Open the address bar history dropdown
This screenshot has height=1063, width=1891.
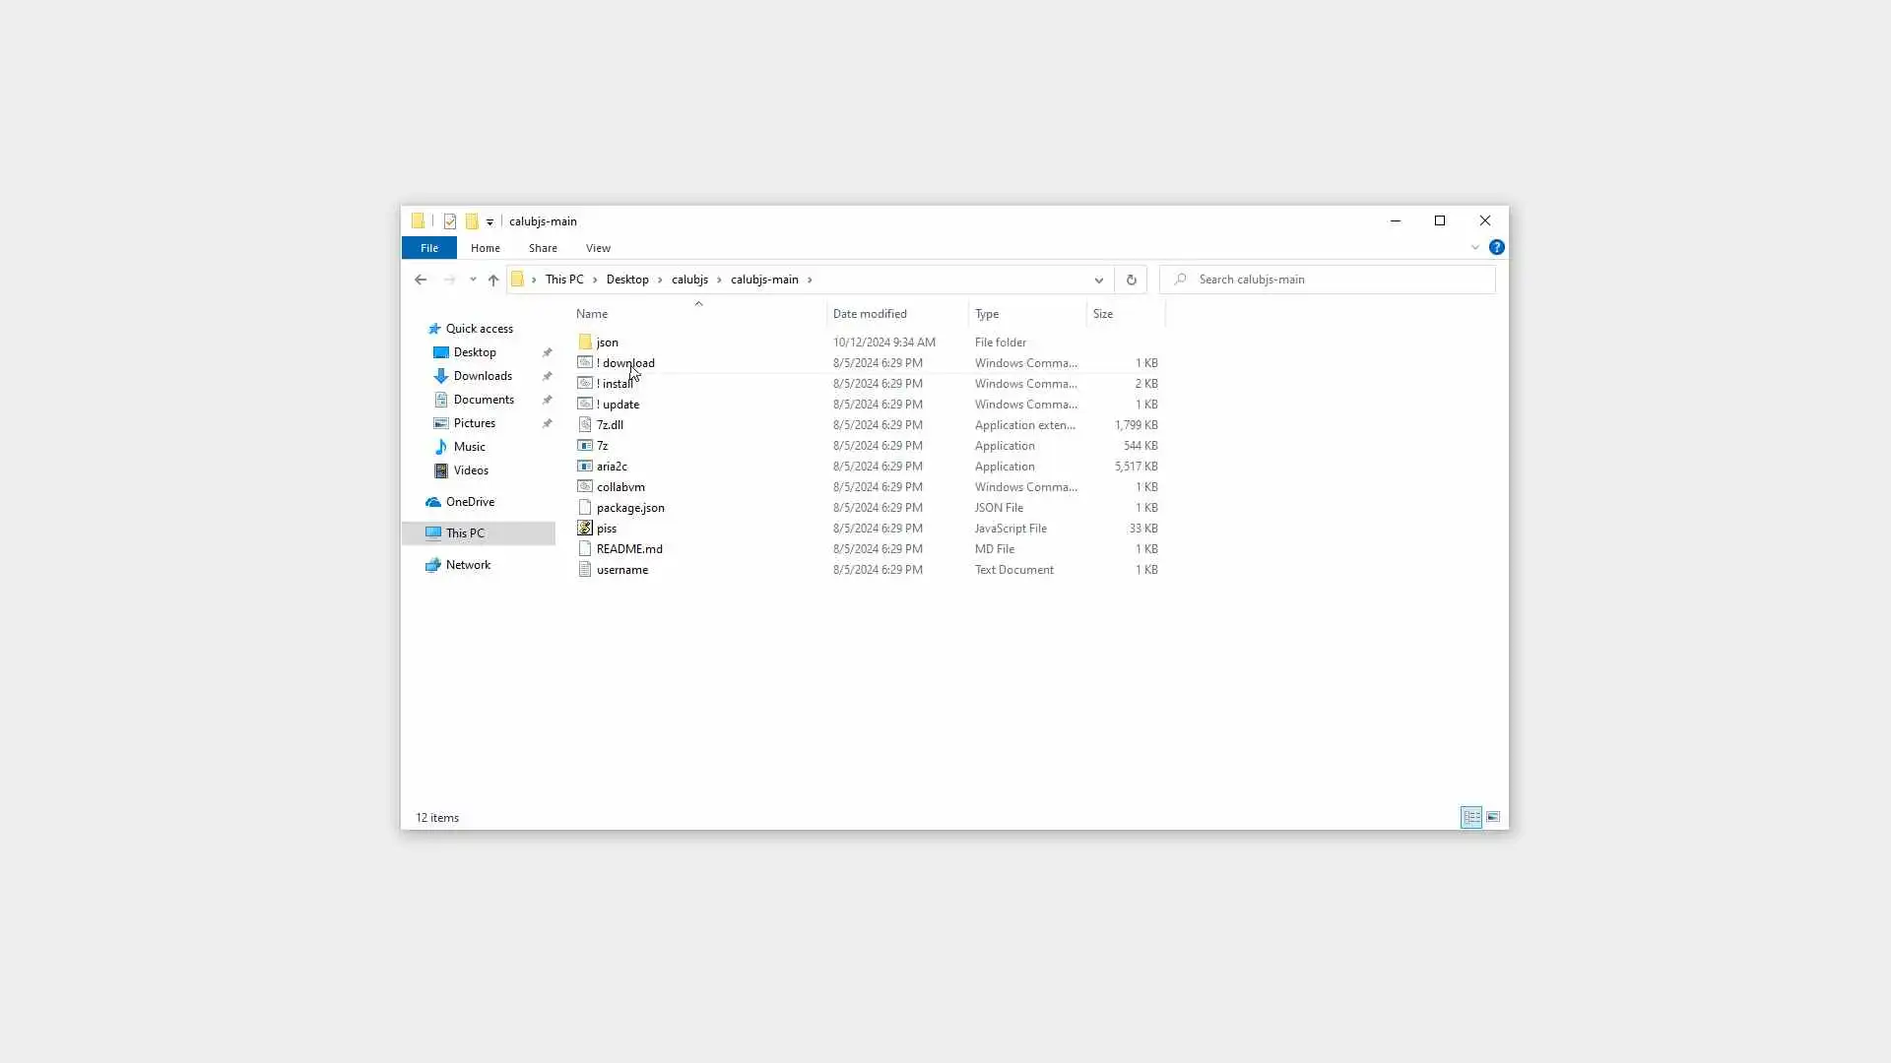pos(1099,280)
